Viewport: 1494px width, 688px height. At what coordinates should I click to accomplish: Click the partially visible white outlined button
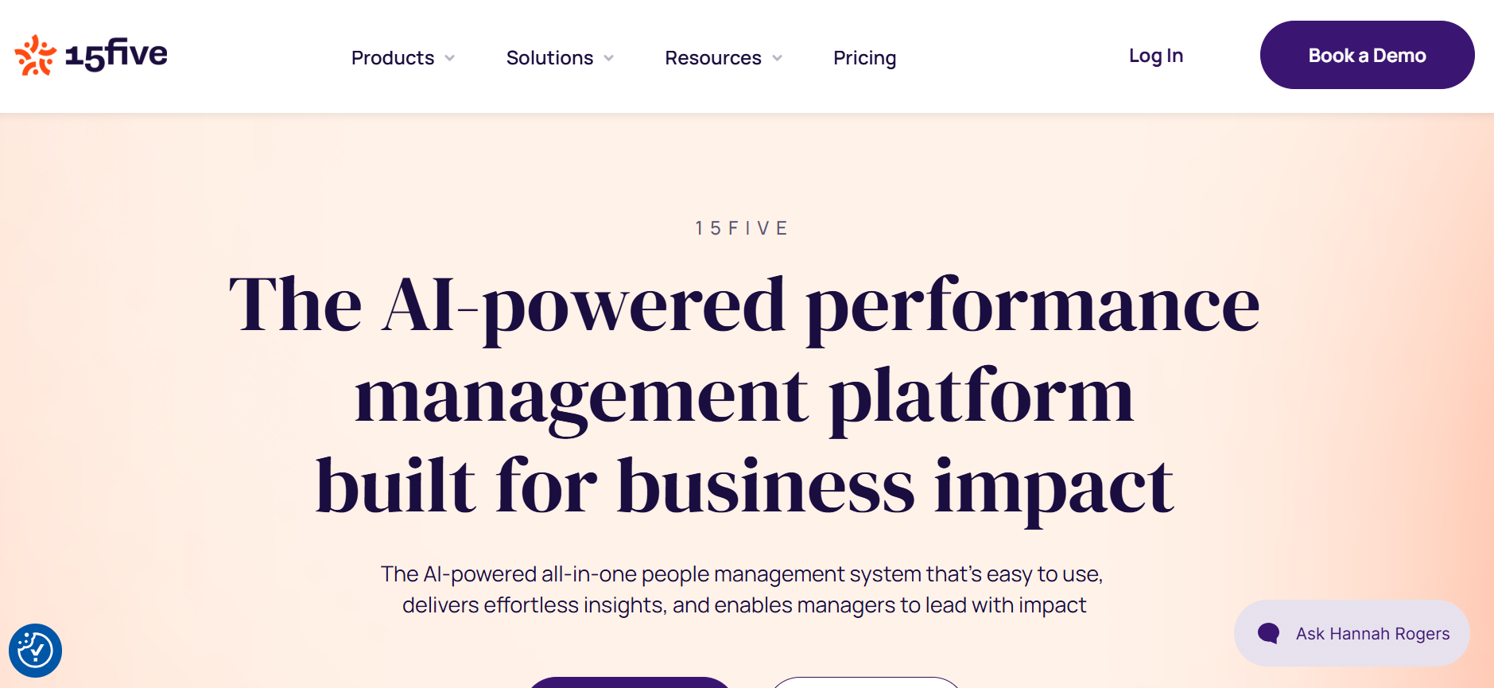click(866, 682)
